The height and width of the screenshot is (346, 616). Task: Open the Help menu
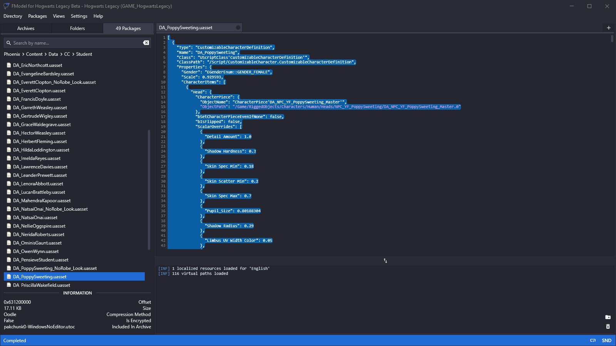[98, 16]
